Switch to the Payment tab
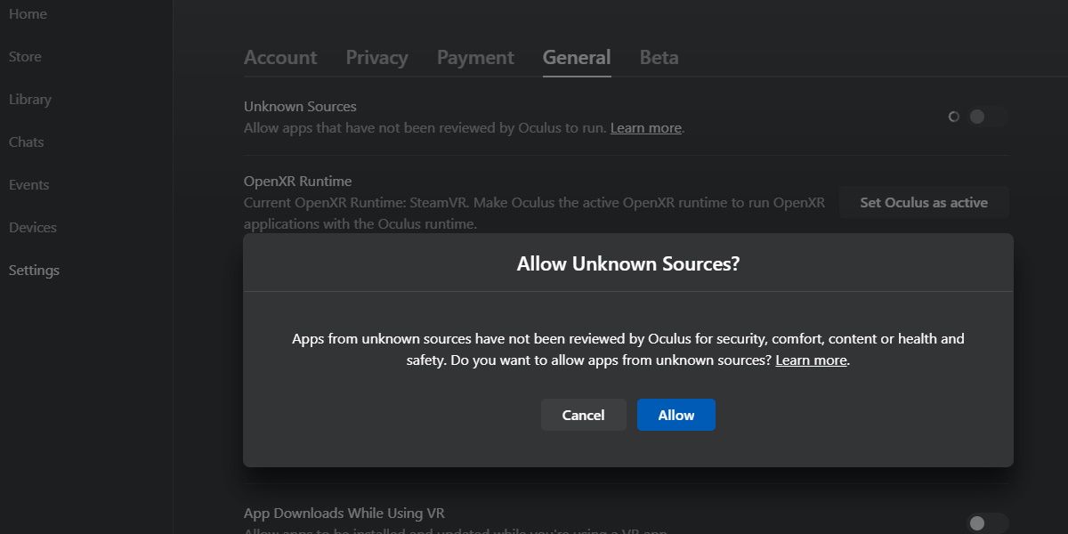The width and height of the screenshot is (1068, 534). [x=475, y=58]
